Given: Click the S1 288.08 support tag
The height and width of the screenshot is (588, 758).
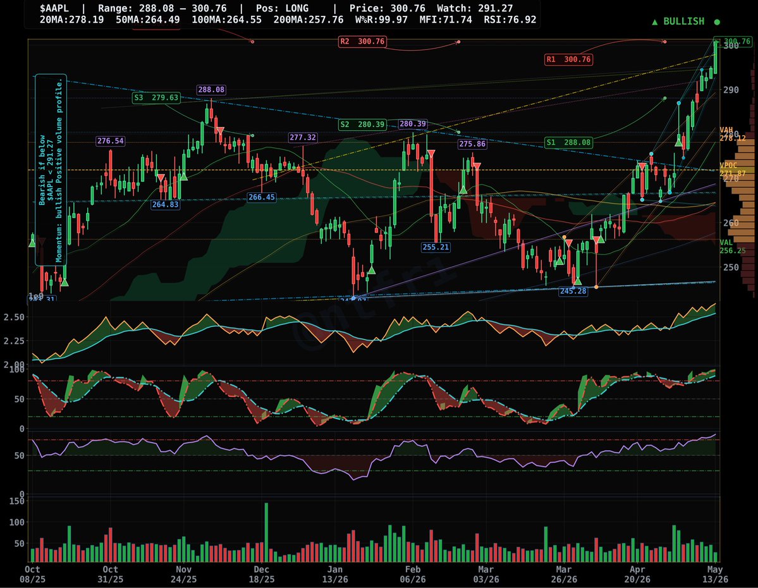Looking at the screenshot, I should (568, 143).
